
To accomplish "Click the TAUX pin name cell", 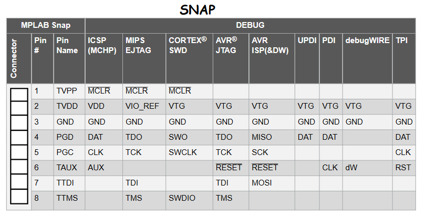I will [67, 168].
